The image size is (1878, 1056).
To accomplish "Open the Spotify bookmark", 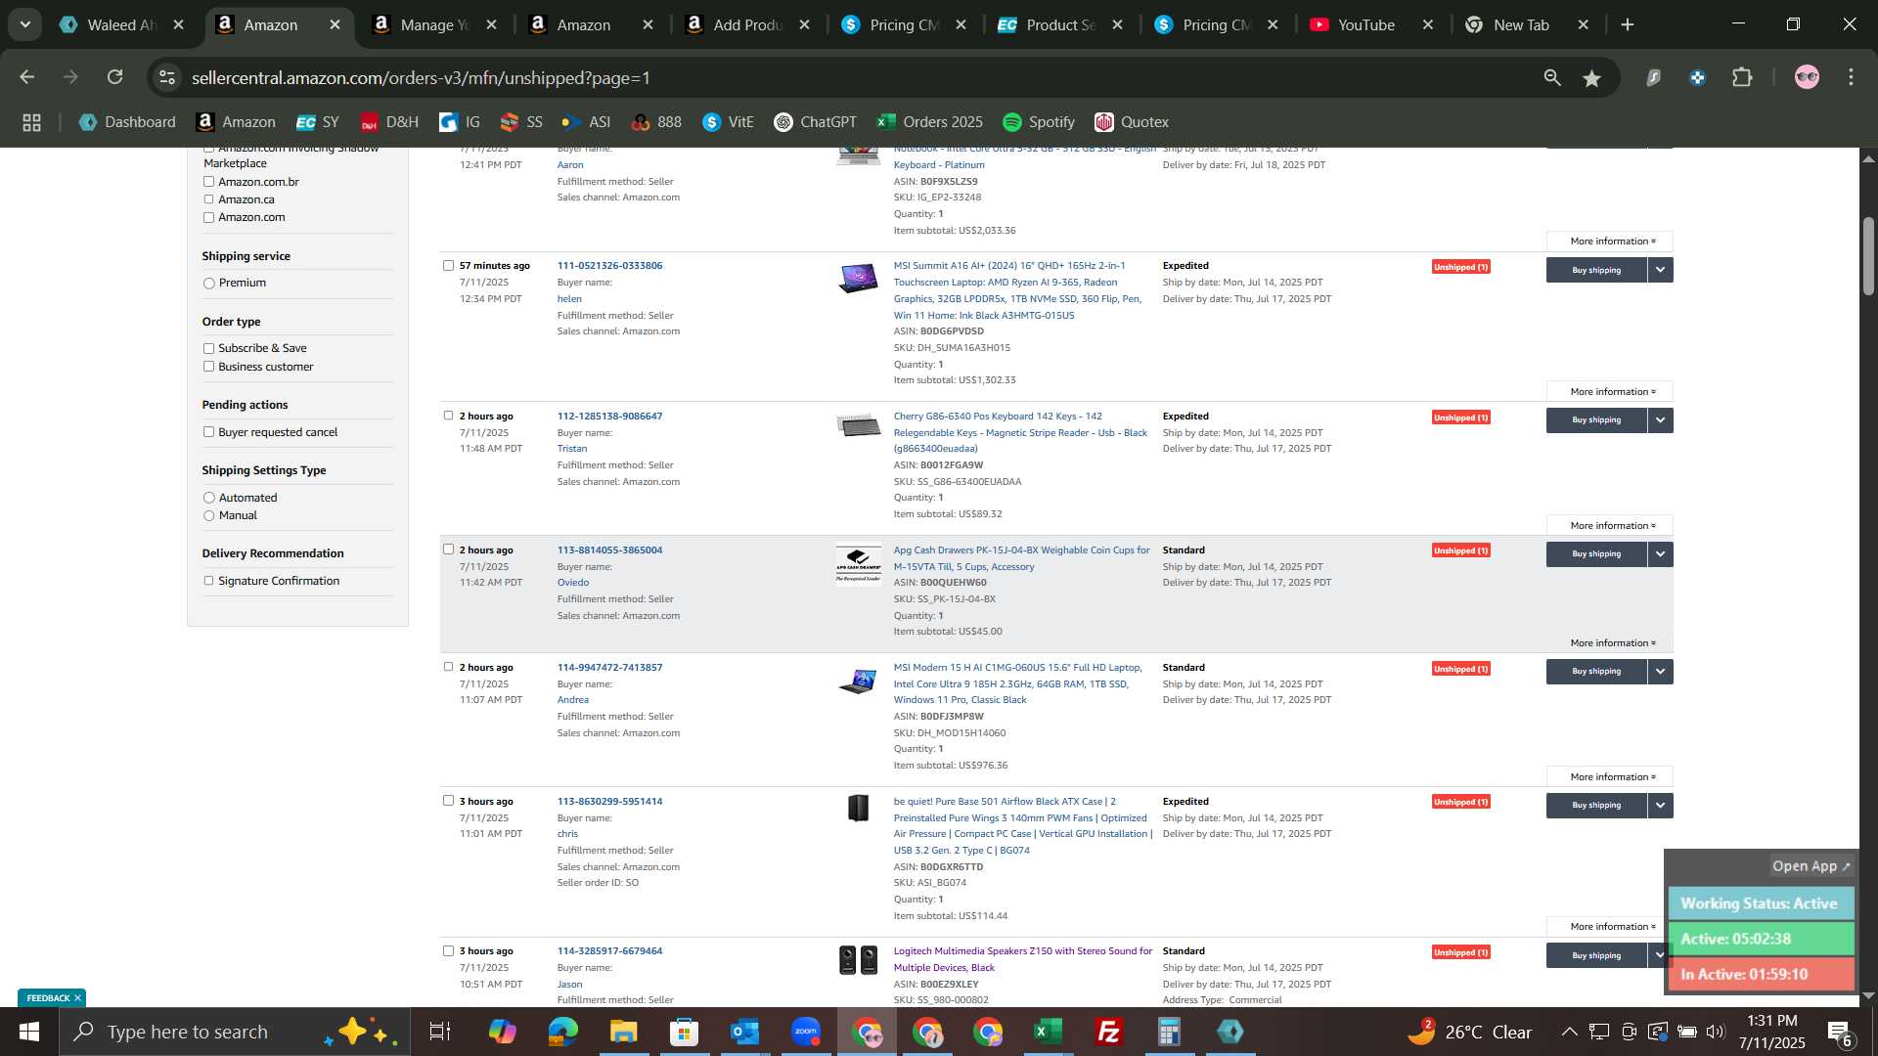I will 1039,122.
